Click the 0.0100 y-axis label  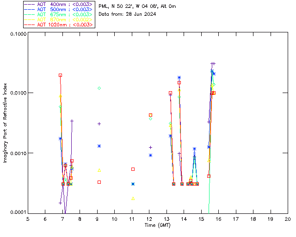tap(18, 93)
